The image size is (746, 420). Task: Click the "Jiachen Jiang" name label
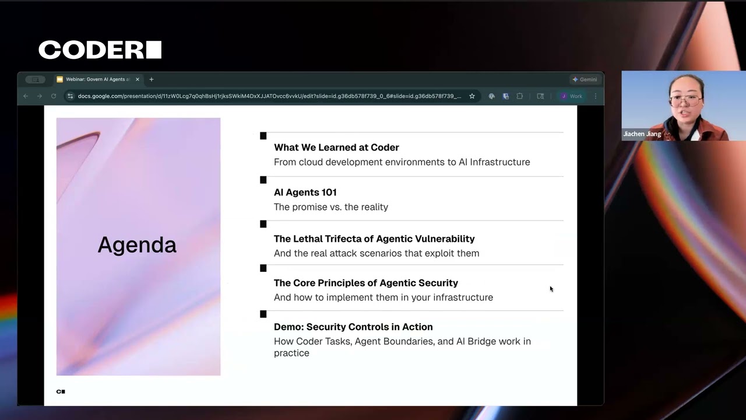click(x=642, y=134)
